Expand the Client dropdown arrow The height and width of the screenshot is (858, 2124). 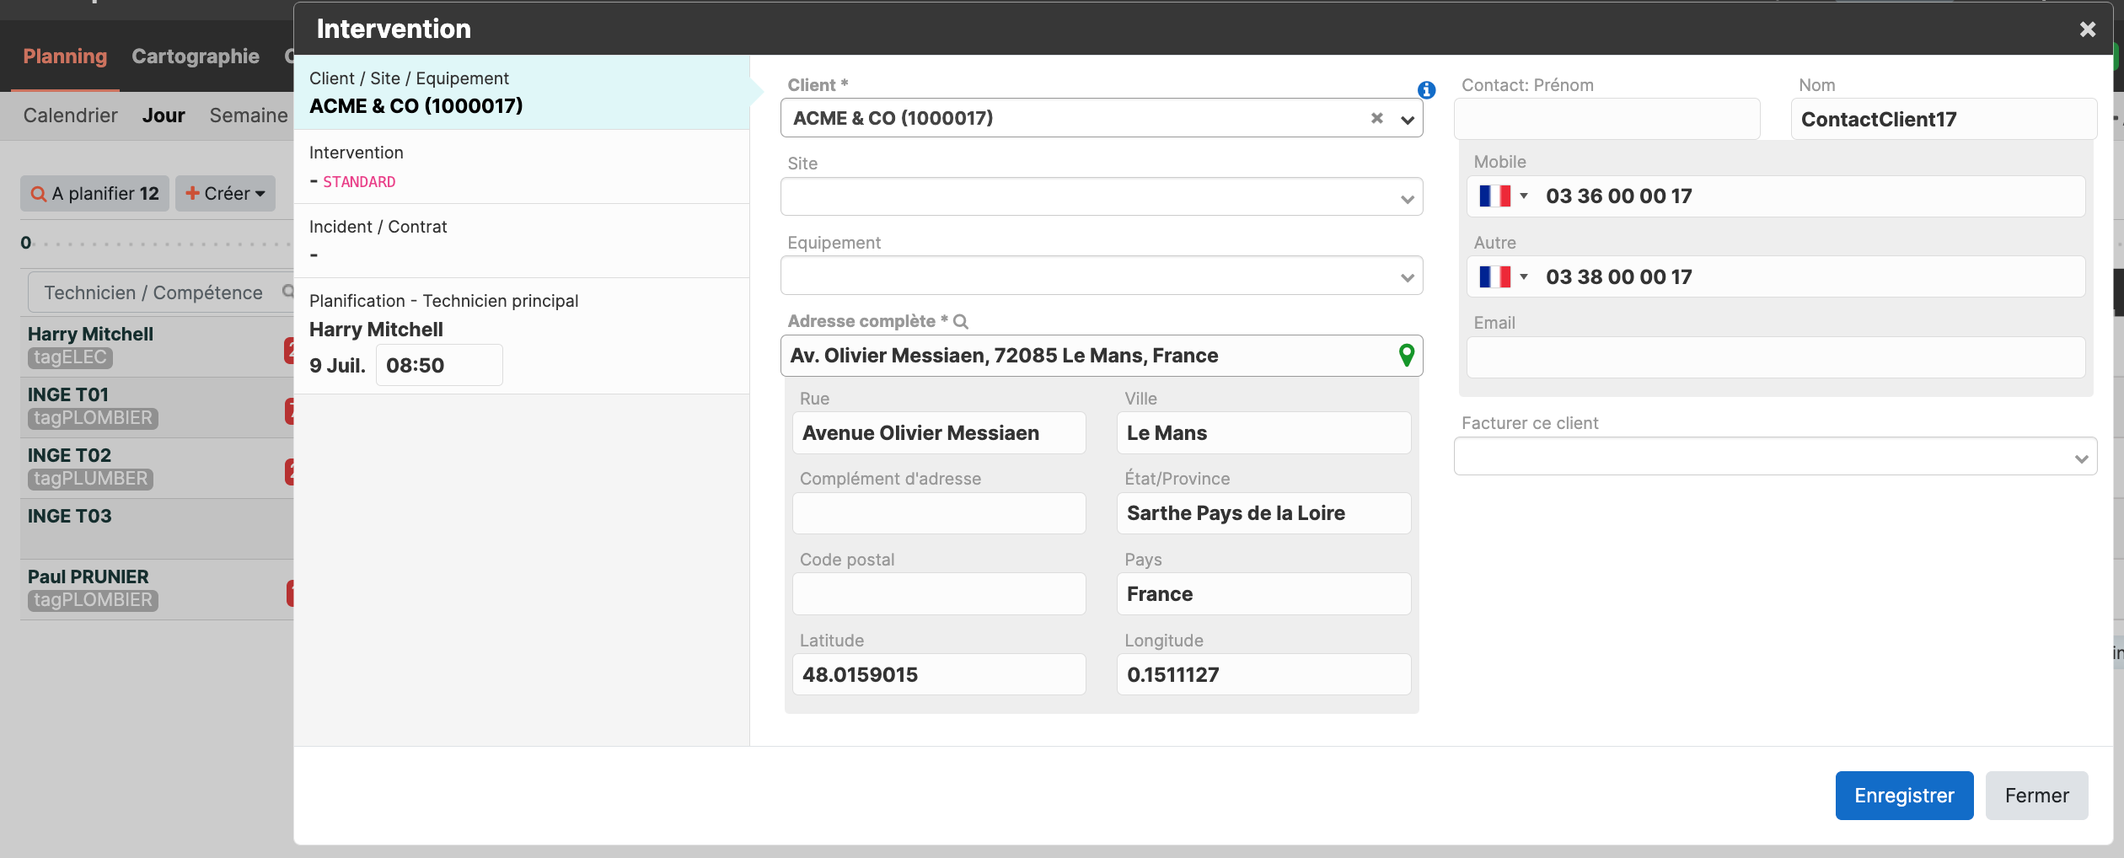click(x=1407, y=119)
